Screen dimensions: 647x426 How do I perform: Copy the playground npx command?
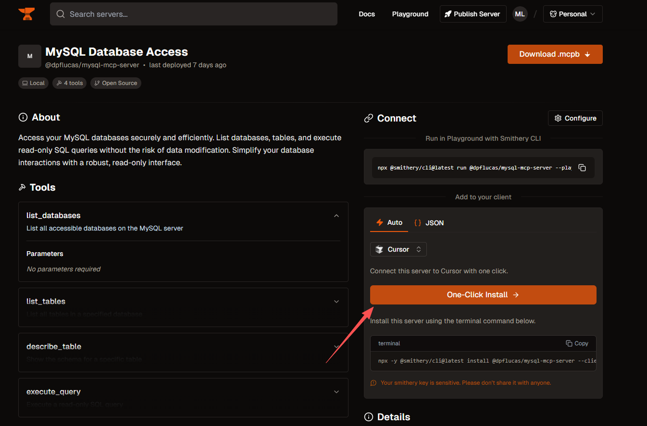(582, 168)
